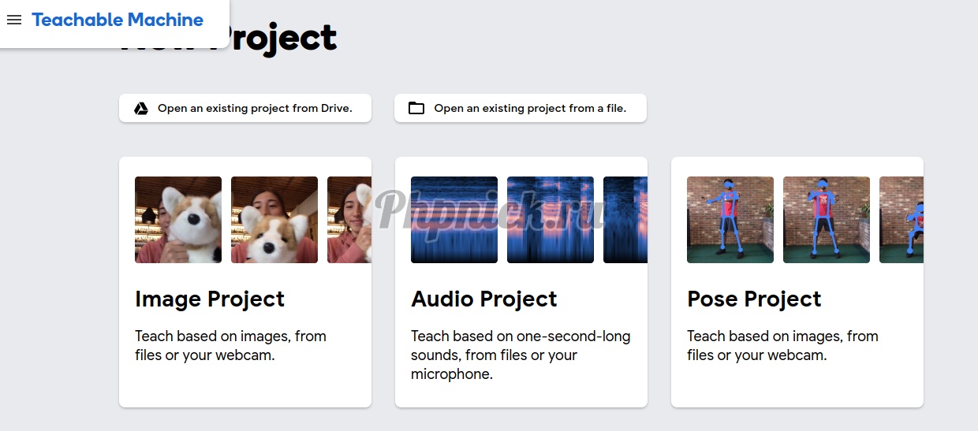Click the folder icon for file projects
978x431 pixels.
(x=416, y=109)
